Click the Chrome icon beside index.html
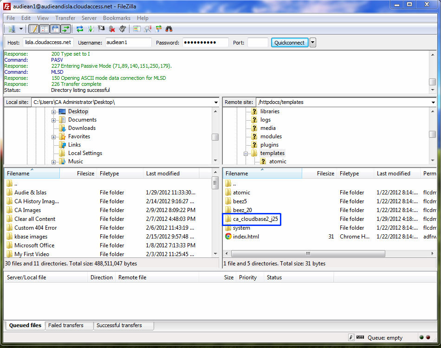This screenshot has width=441, height=348. tap(228, 236)
